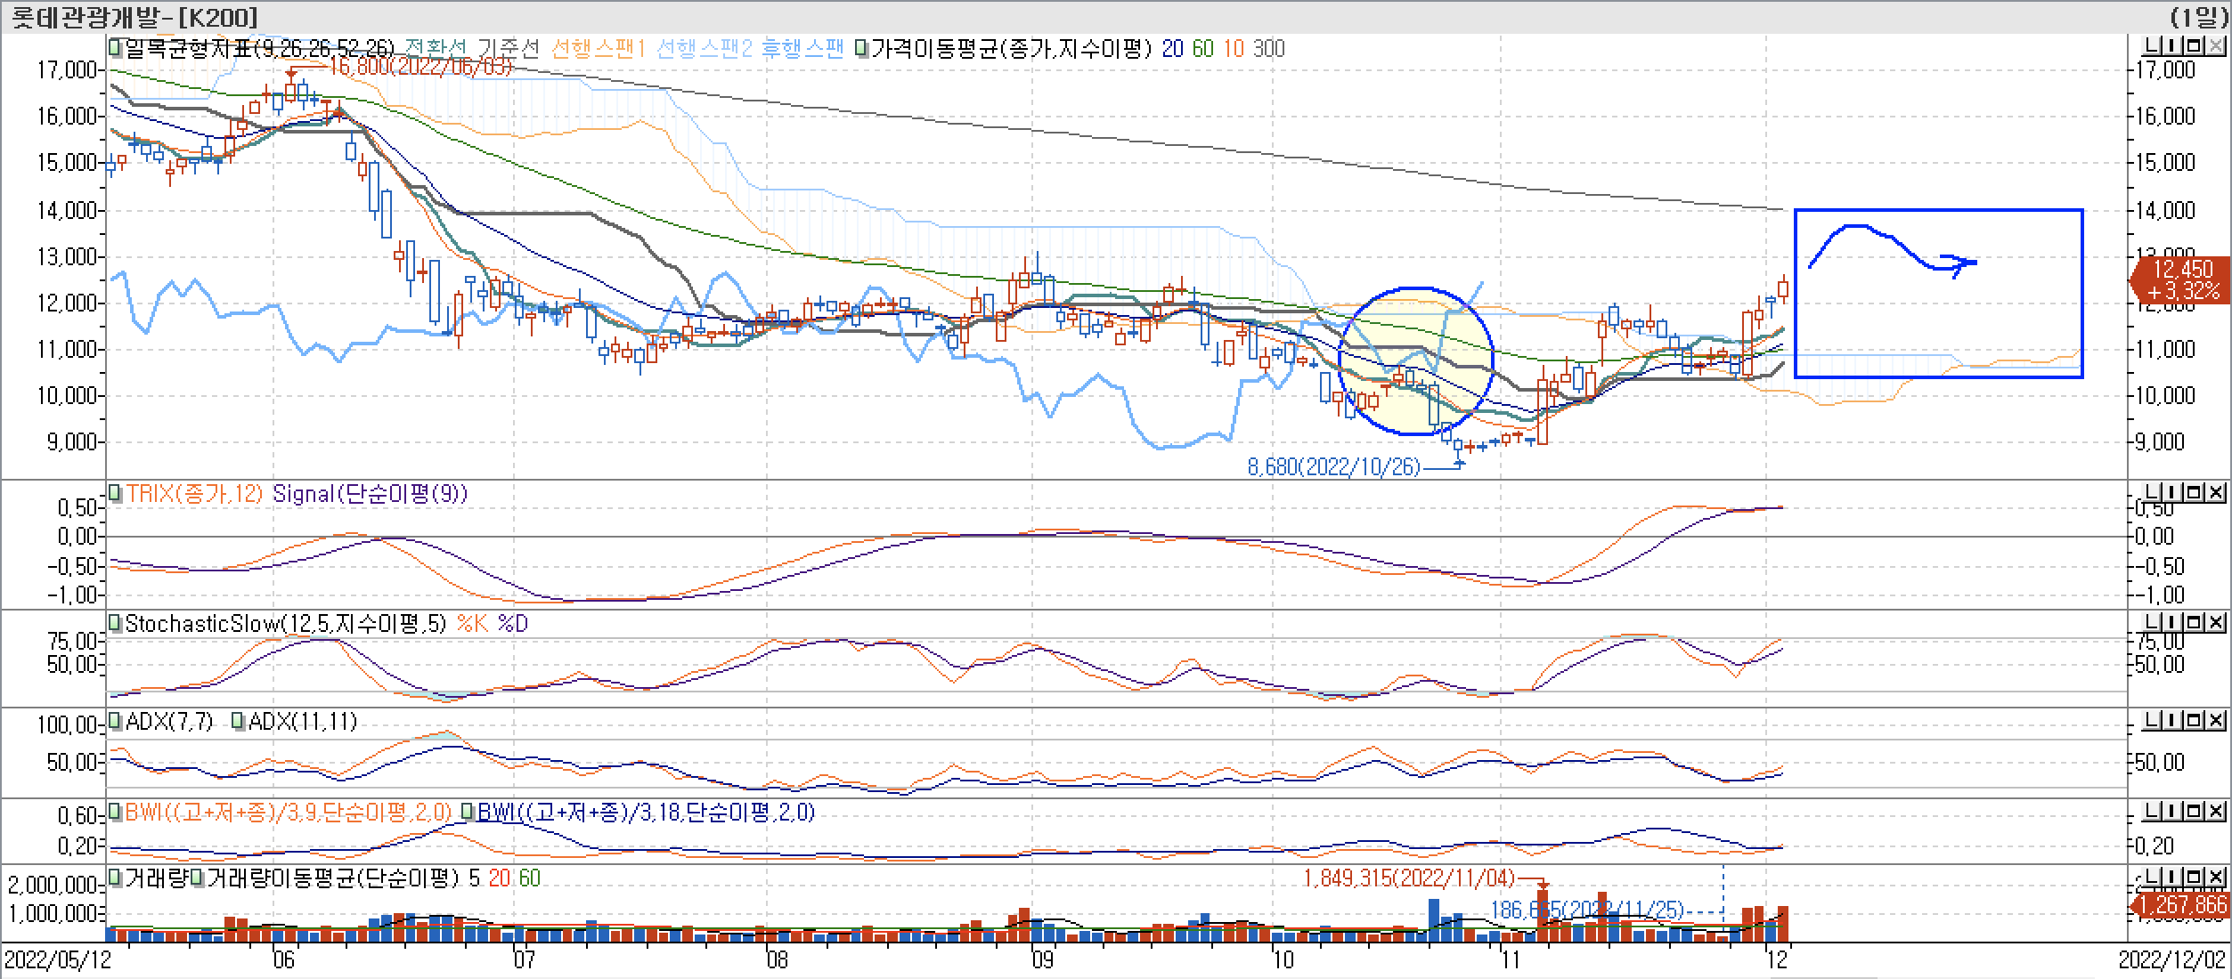Image resolution: width=2232 pixels, height=979 pixels.
Task: Click the maximize icon on the BWI pane
Action: pyautogui.click(x=2194, y=812)
